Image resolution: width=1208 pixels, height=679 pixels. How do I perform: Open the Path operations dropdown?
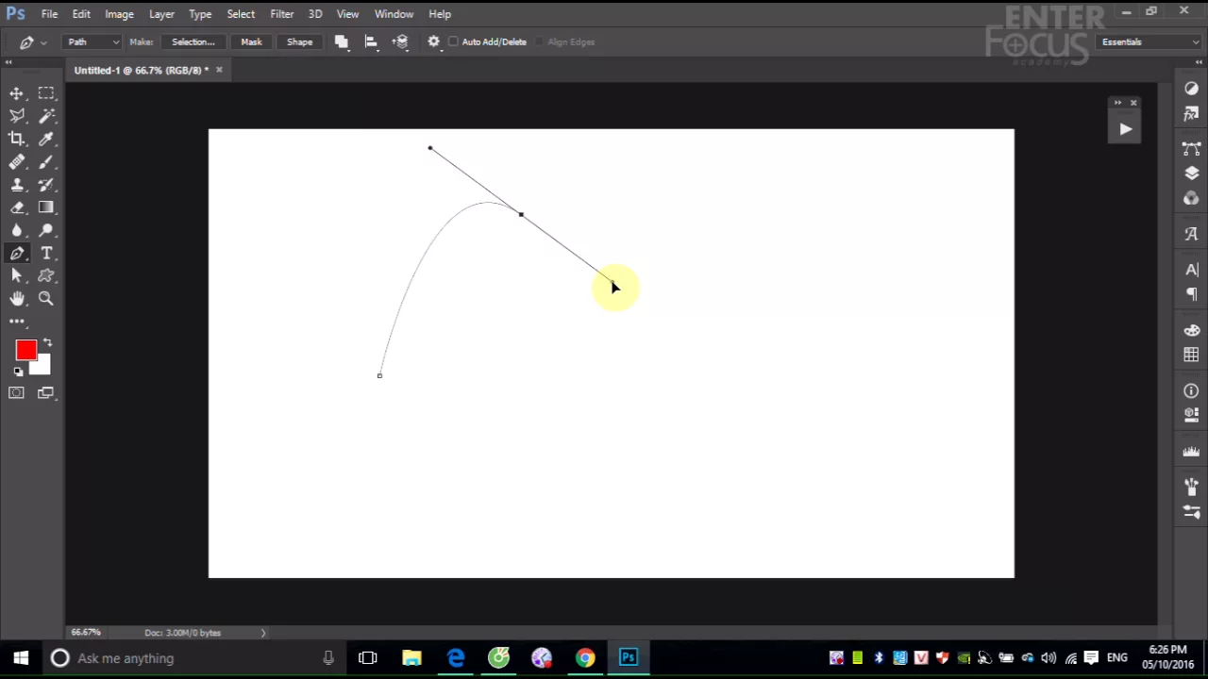coord(342,41)
